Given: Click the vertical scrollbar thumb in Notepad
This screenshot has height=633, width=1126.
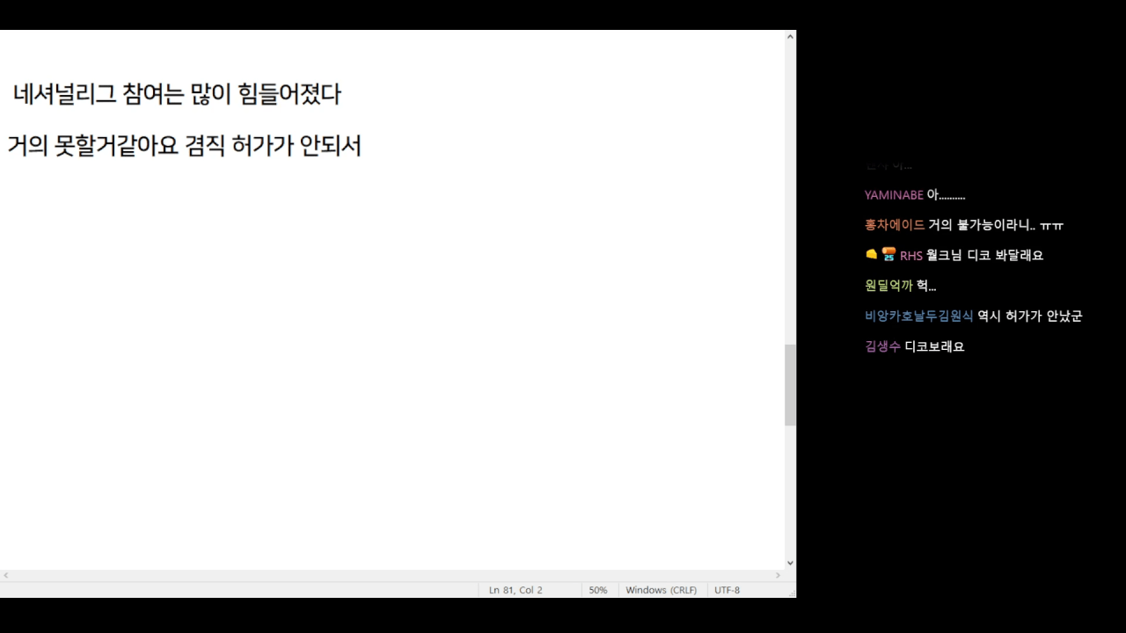Looking at the screenshot, I should (790, 385).
